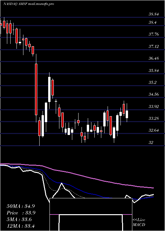Screen dimensions: 165x231
Task: Click the 34.56 price level label
Action: point(154,94)
